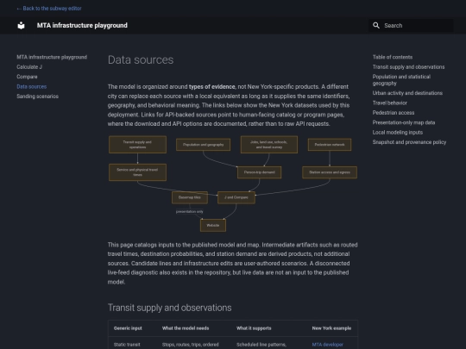Jump to Urban activity and destinations section

pos(407,93)
